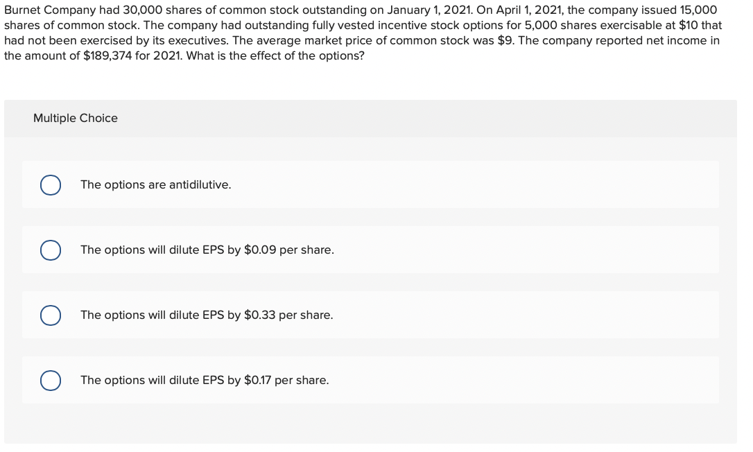Click the net income figure $189,374 in question
This screenshot has width=753, height=452.
107,55
